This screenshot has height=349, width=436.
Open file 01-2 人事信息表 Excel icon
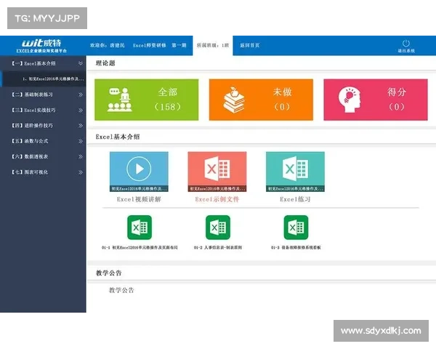point(218,228)
